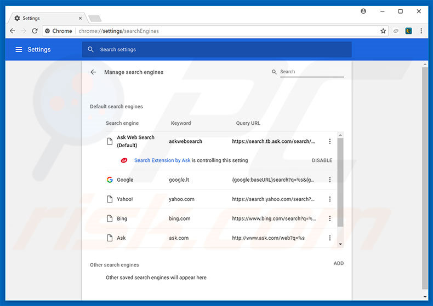Viewport: 433px width, 306px height.
Task: Click the Query URL column header
Action: point(248,123)
